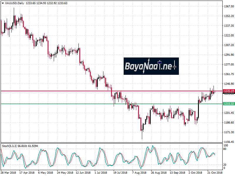Click the tall white candle in early October
The width and height of the screenshot is (235, 176).
pos(198,110)
